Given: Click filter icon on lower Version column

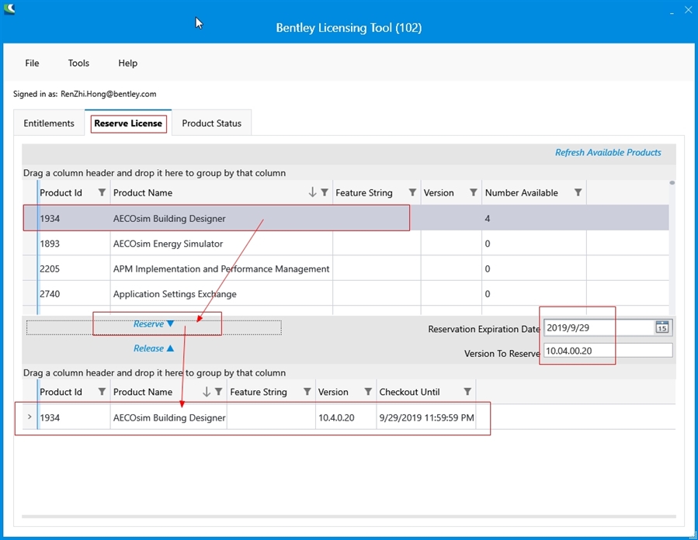Looking at the screenshot, I should [368, 392].
